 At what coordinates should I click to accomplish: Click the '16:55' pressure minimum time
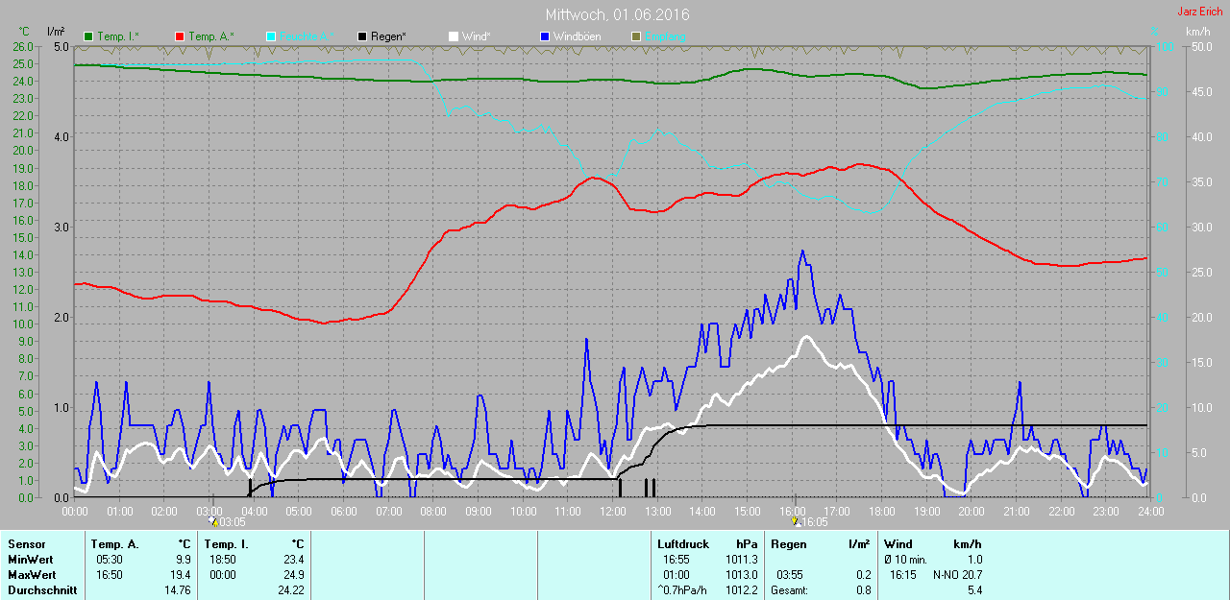pos(676,560)
